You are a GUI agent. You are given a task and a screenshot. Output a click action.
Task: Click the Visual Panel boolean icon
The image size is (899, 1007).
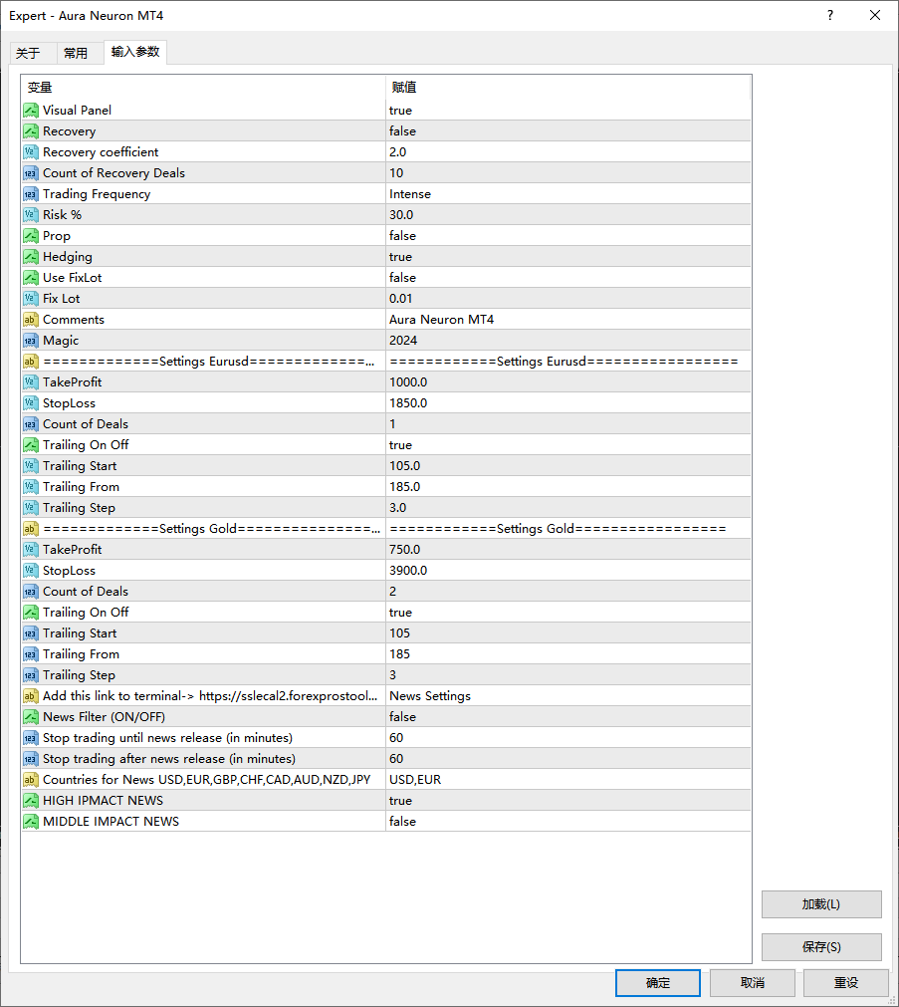click(30, 111)
